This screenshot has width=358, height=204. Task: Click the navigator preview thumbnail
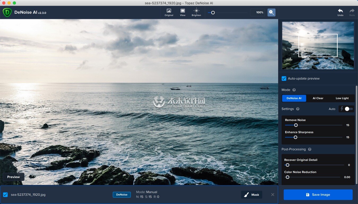[x=318, y=45]
